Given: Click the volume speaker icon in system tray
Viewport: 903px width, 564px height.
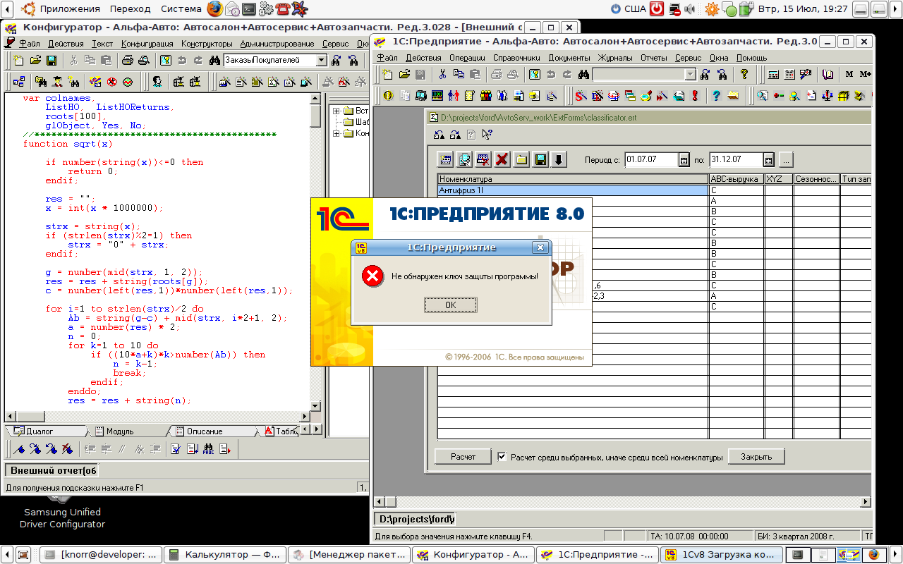Looking at the screenshot, I should coord(689,9).
